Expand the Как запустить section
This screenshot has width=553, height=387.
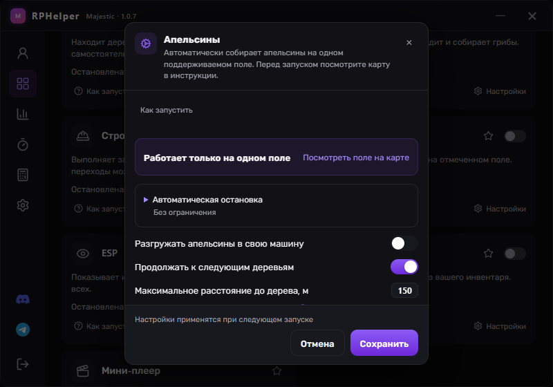pyautogui.click(x=167, y=110)
